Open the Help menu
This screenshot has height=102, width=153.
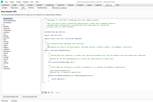pos(37,2)
